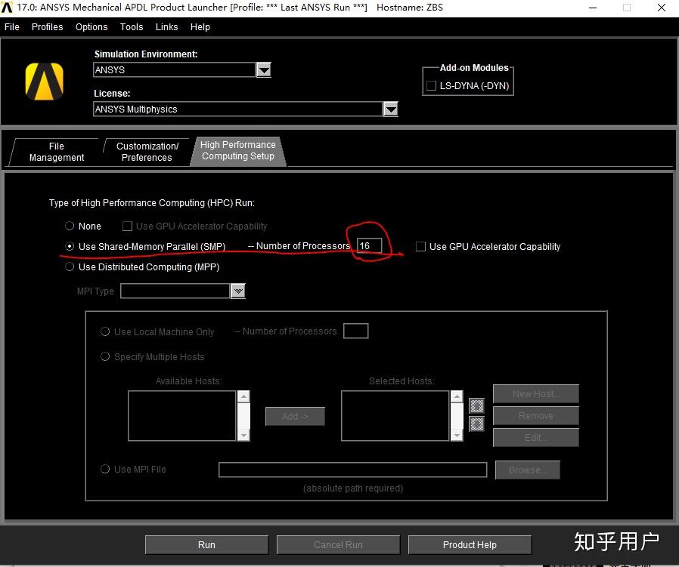679x567 pixels.
Task: Select Use Local Machine Only radio button
Action: point(105,331)
